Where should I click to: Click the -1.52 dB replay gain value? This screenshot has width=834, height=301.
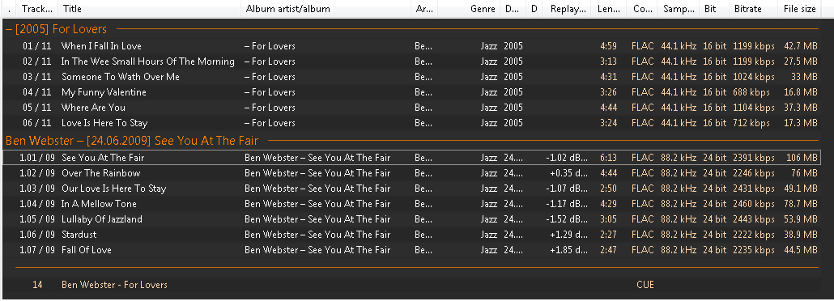click(567, 219)
